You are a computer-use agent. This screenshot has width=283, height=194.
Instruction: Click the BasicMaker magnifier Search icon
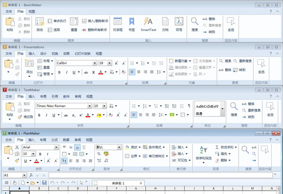[x=194, y=22]
